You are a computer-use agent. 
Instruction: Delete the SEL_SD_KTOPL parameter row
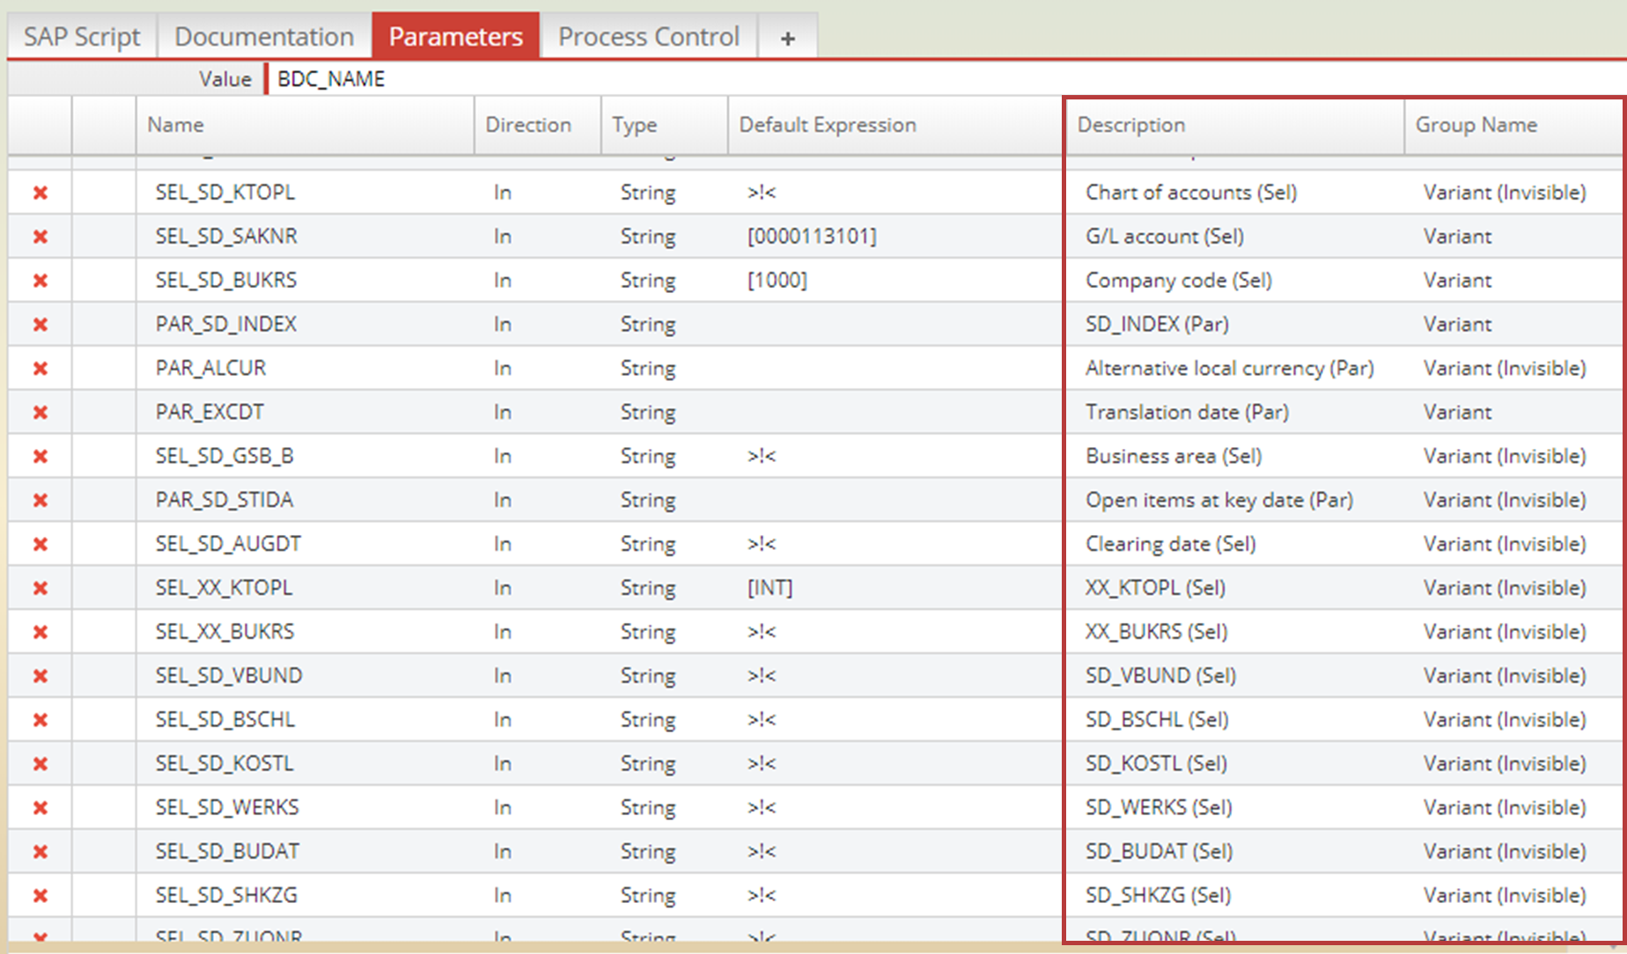click(x=40, y=193)
